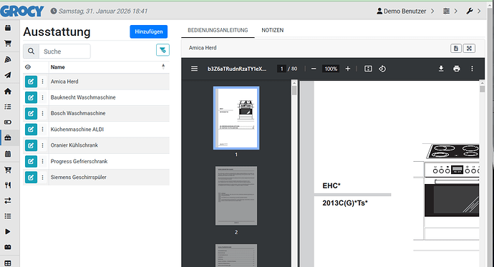
Task: Open the Grocy logo home link
Action: 21,11
